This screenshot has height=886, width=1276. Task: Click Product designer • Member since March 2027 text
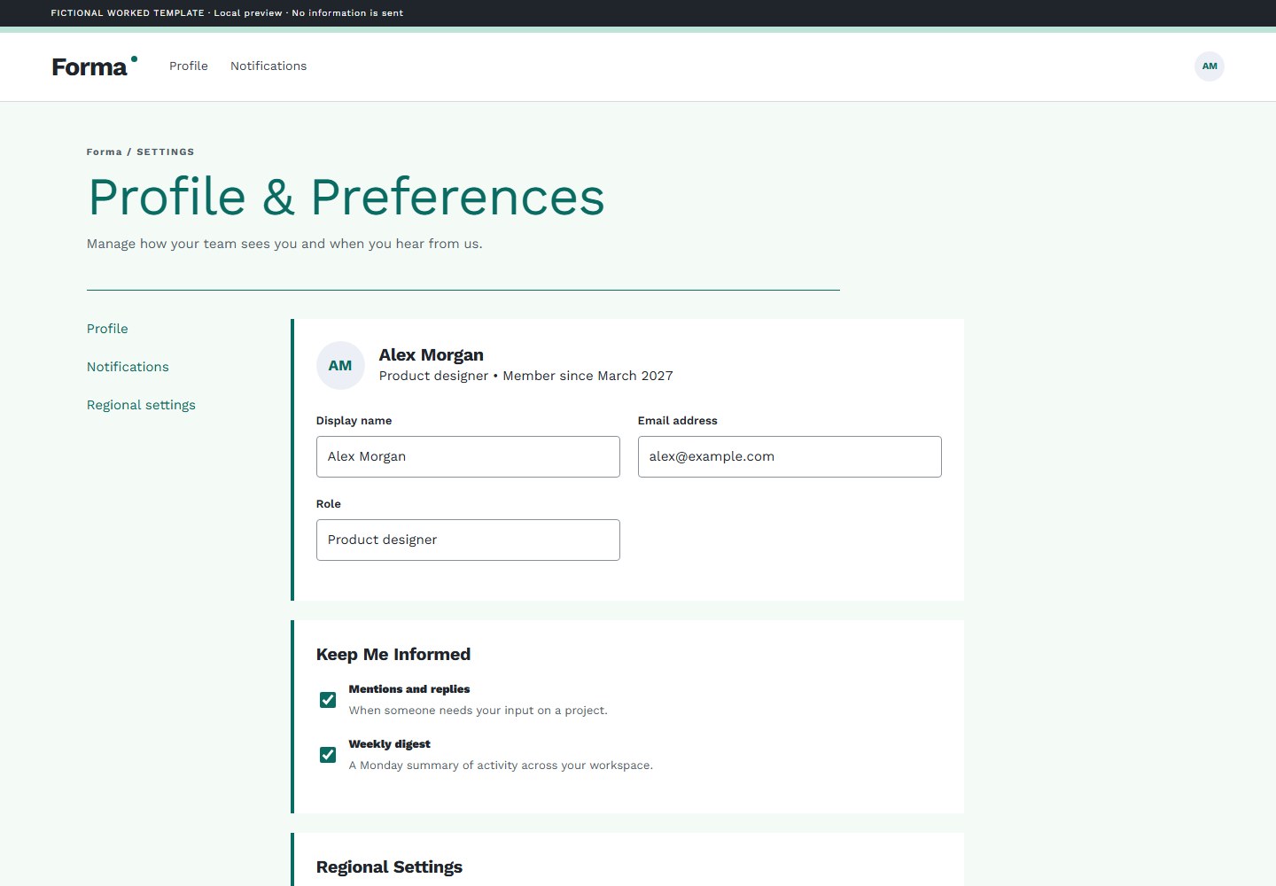pyautogui.click(x=526, y=376)
